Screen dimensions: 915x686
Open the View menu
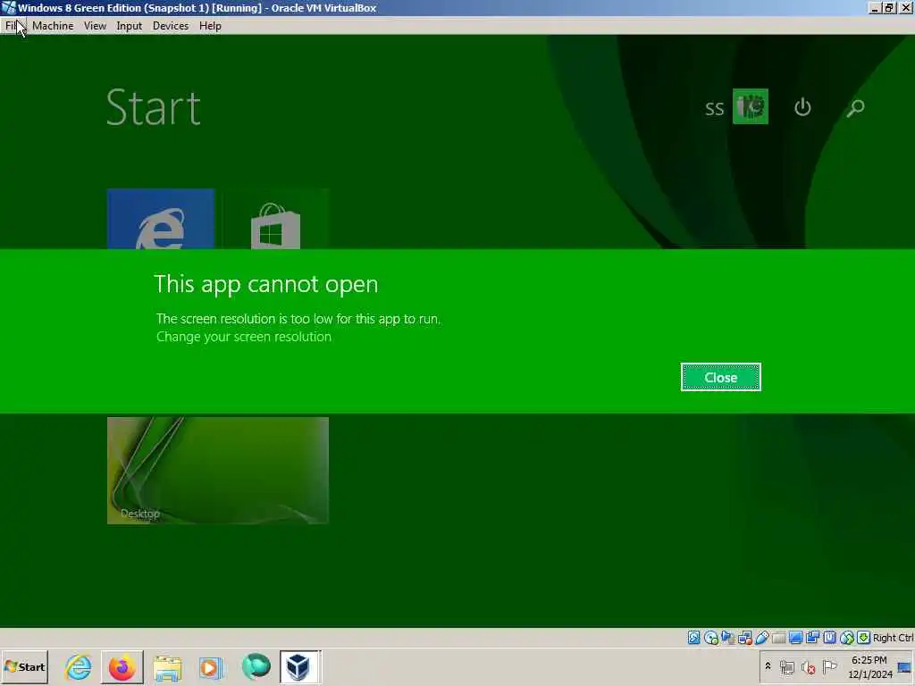[95, 26]
